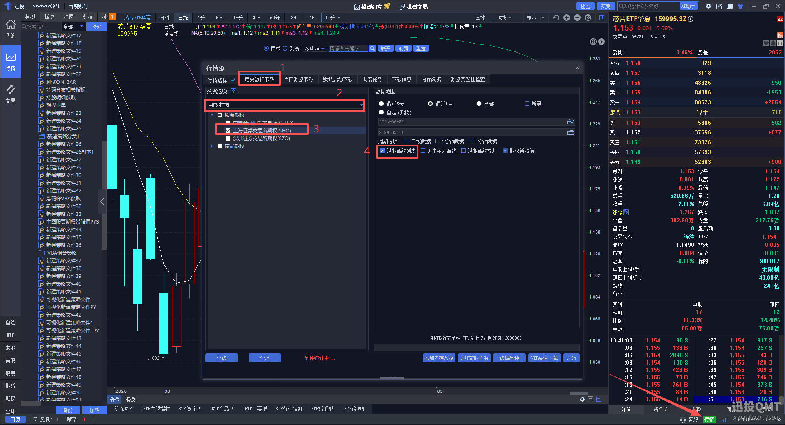Select the 全部 data range radio button
Image resolution: width=785 pixels, height=425 pixels.
[479, 104]
